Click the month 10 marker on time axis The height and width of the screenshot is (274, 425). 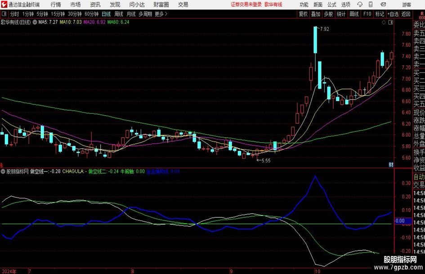(x=318, y=271)
